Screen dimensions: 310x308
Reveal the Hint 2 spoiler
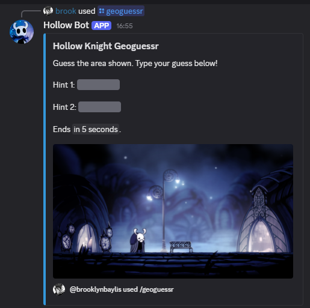100,107
